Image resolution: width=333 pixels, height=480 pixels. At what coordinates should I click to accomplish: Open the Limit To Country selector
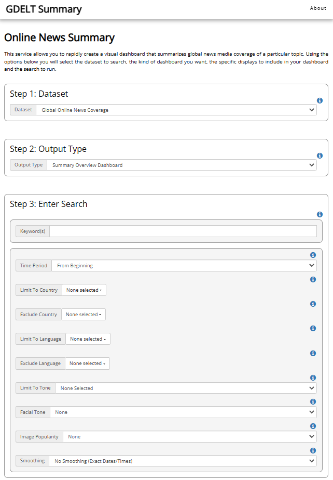point(84,290)
